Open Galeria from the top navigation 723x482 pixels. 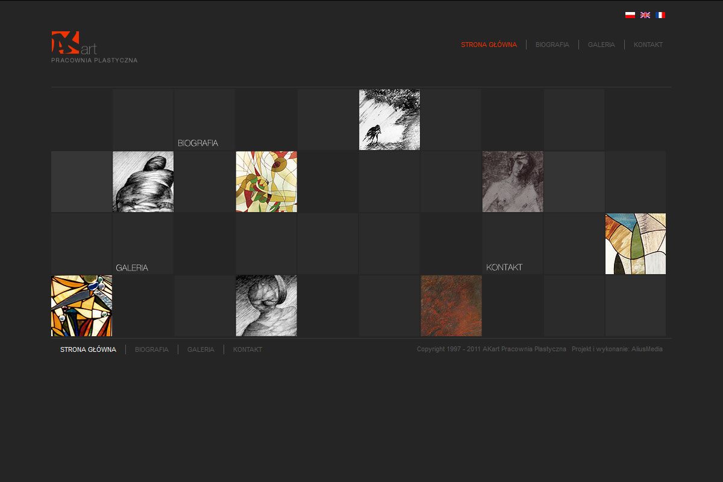click(x=601, y=45)
